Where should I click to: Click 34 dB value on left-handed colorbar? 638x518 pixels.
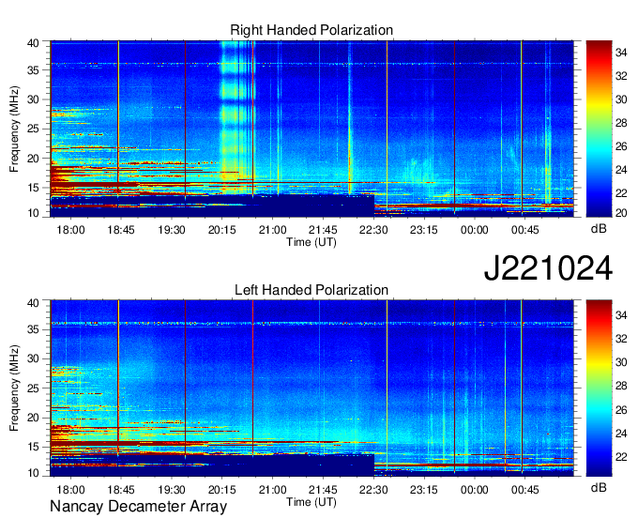621,315
